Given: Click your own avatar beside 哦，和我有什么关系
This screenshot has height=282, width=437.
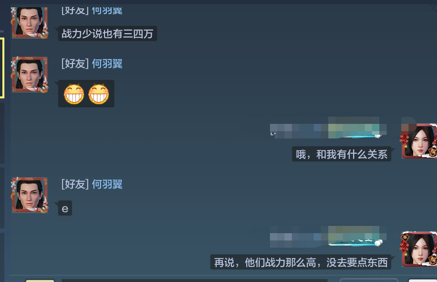Looking at the screenshot, I should click(x=419, y=141).
